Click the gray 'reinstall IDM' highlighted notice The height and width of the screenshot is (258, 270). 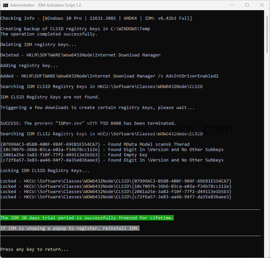click(70, 228)
